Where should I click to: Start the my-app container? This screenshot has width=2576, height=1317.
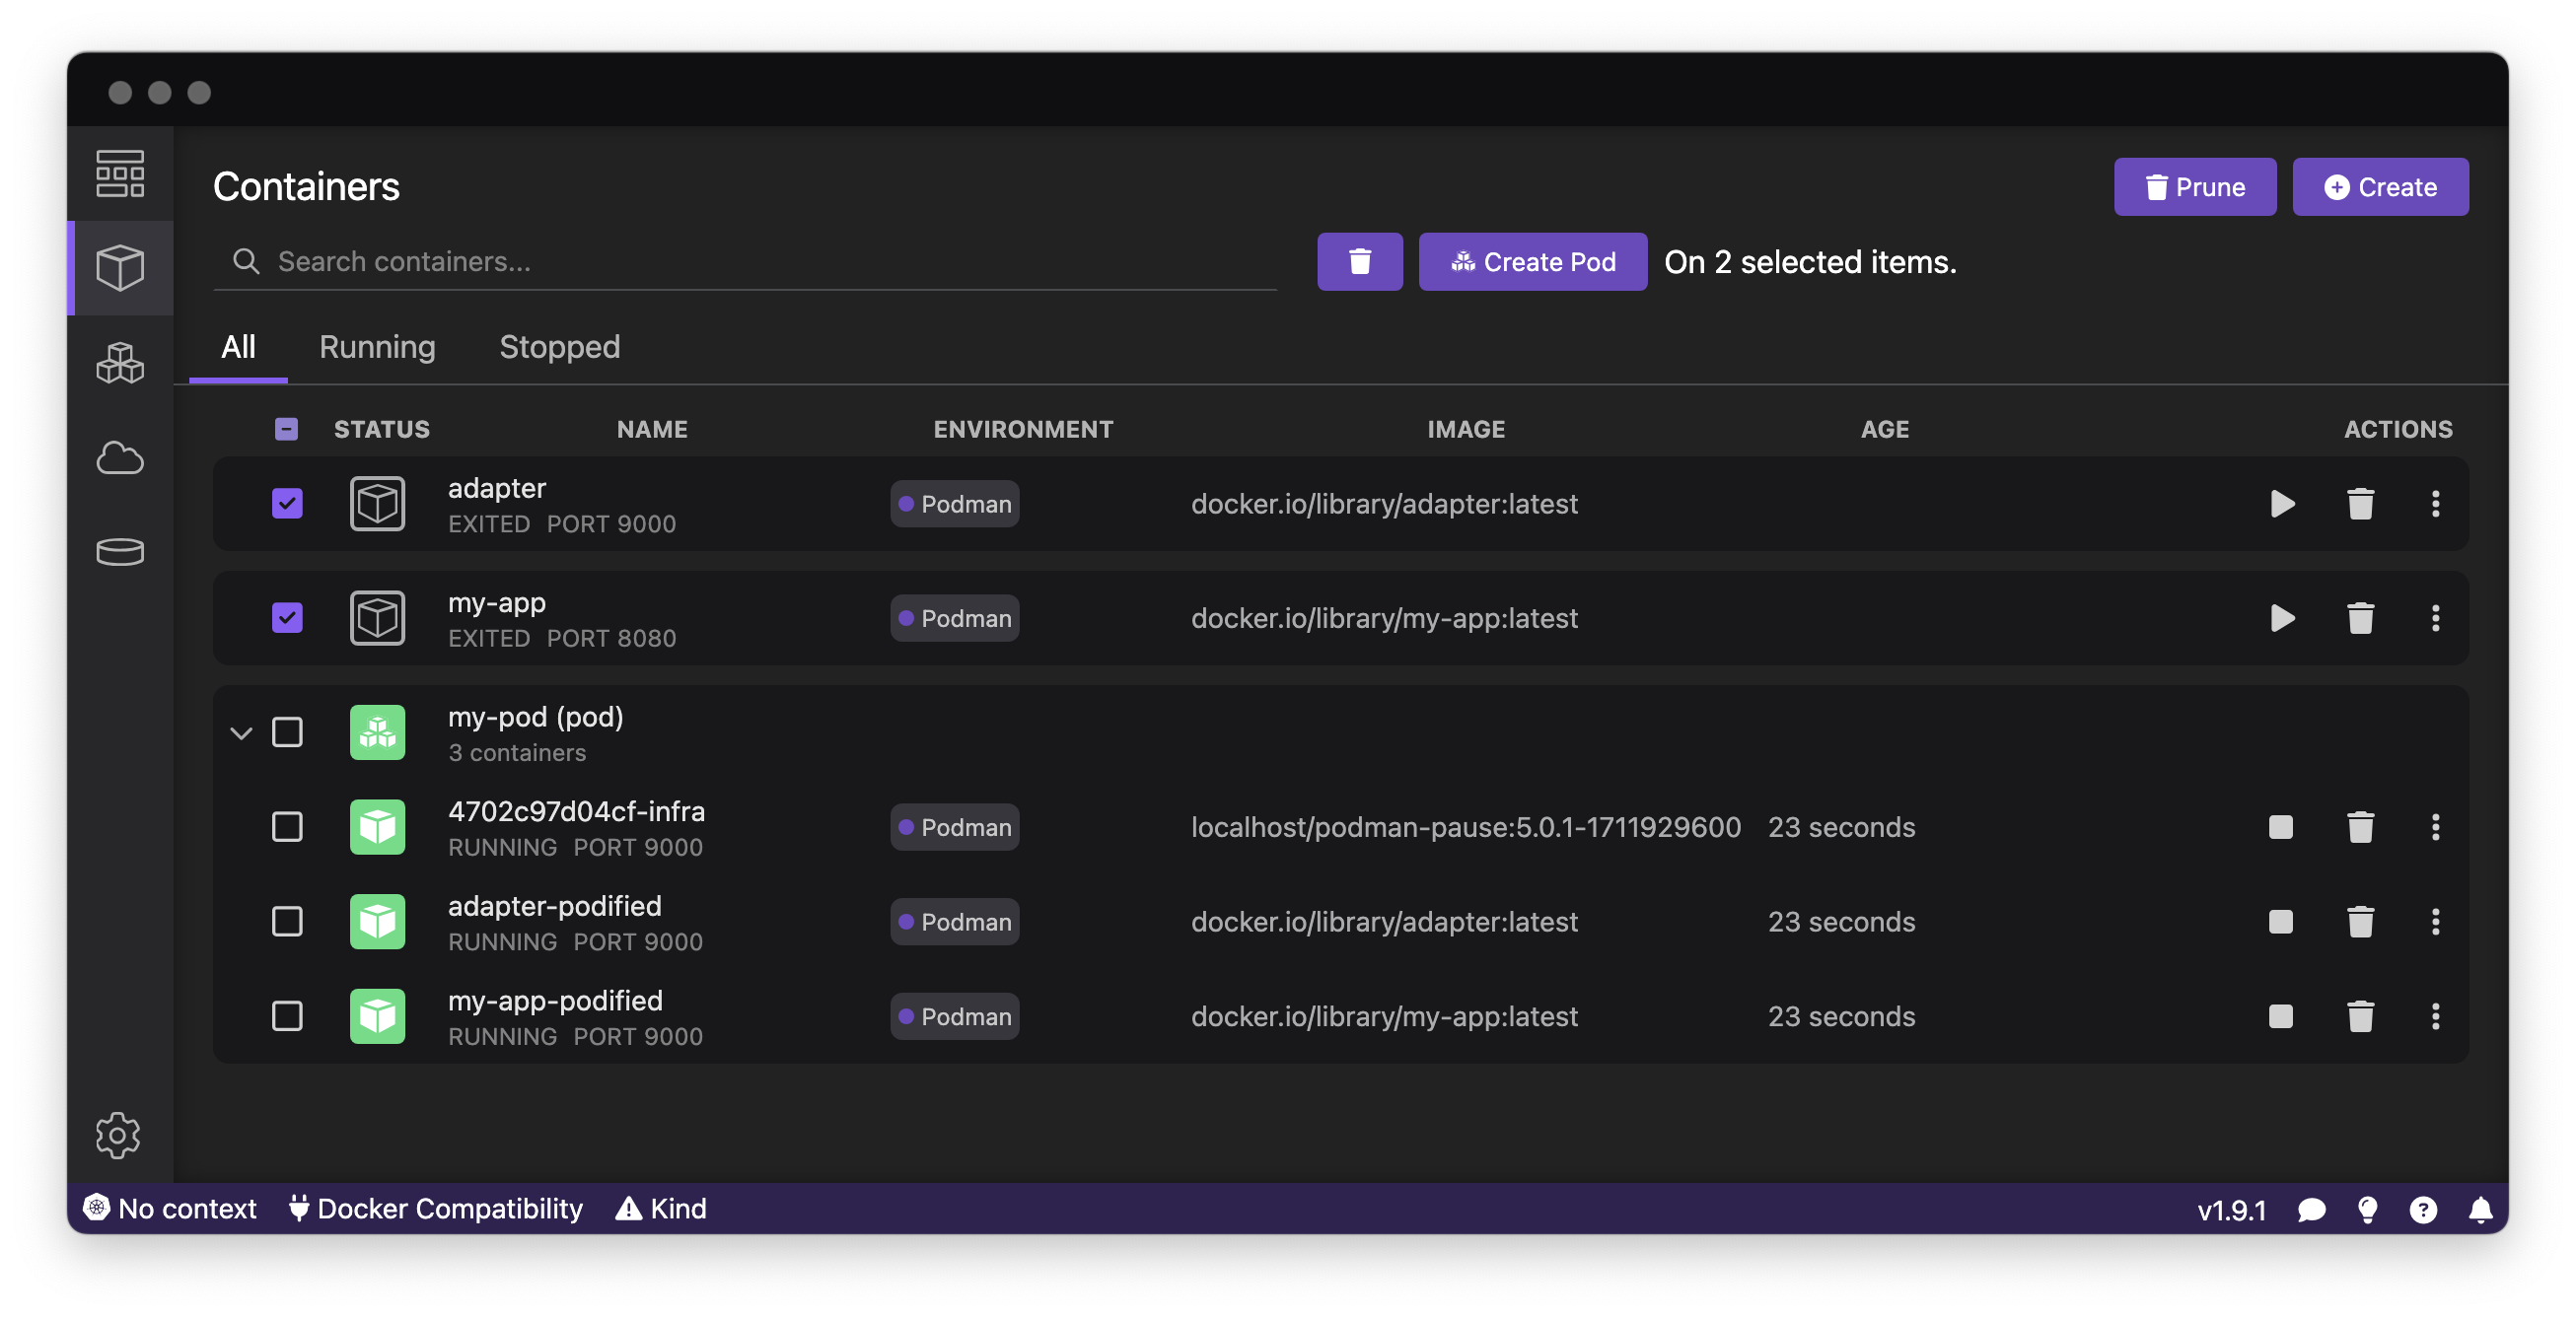2282,618
